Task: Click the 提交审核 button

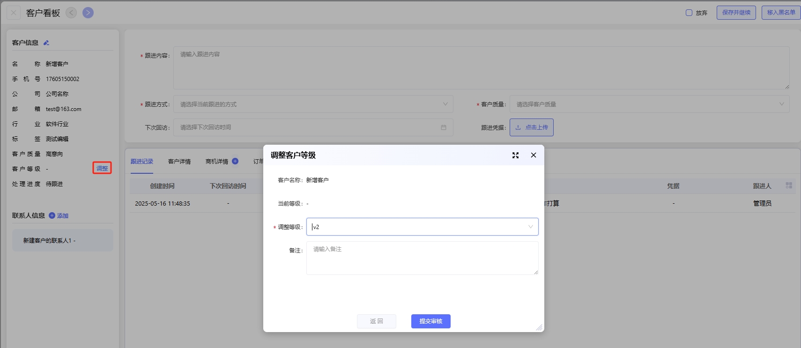Action: (430, 321)
